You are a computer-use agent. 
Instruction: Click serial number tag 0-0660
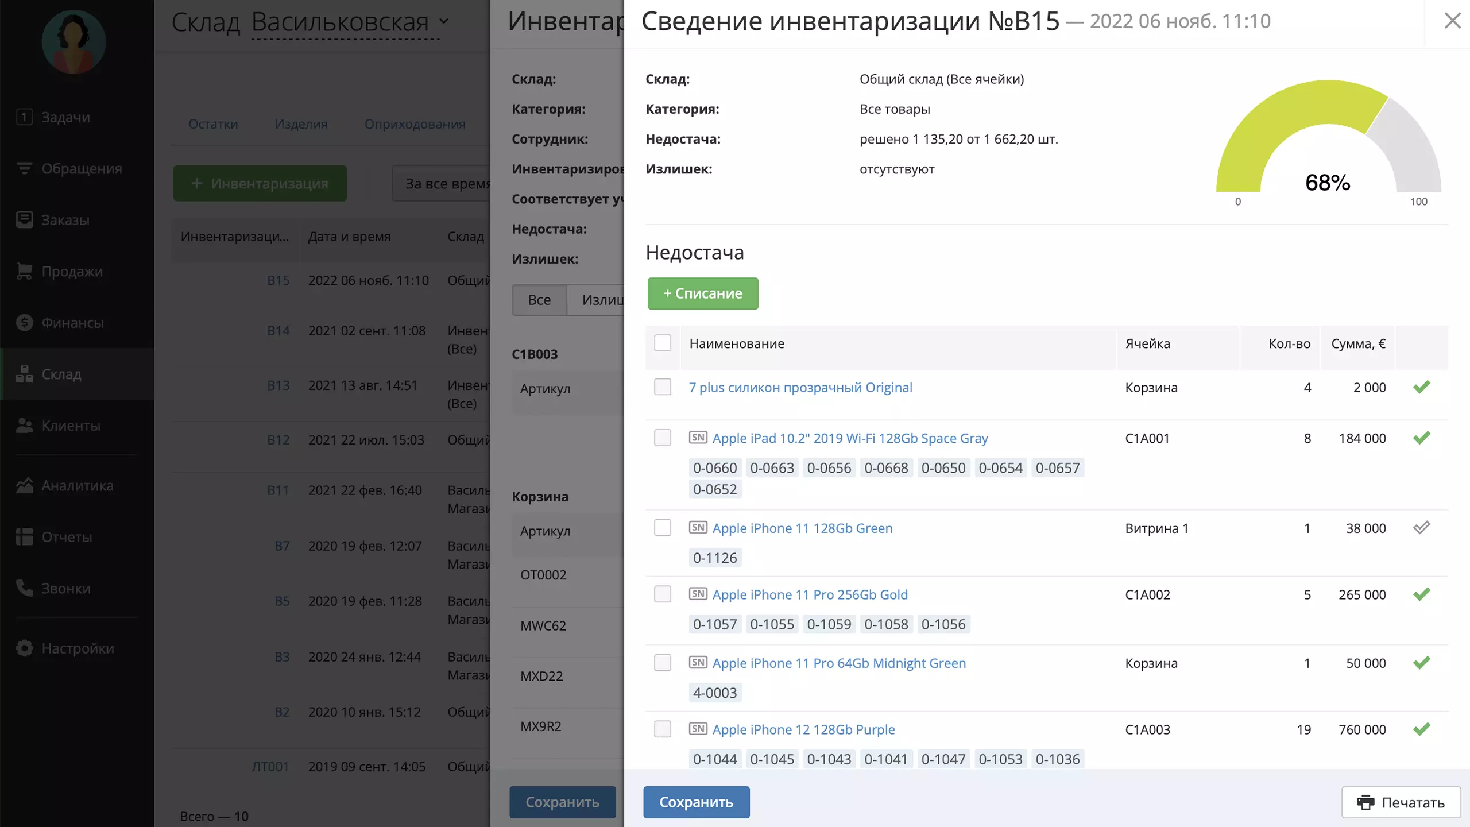[715, 468]
